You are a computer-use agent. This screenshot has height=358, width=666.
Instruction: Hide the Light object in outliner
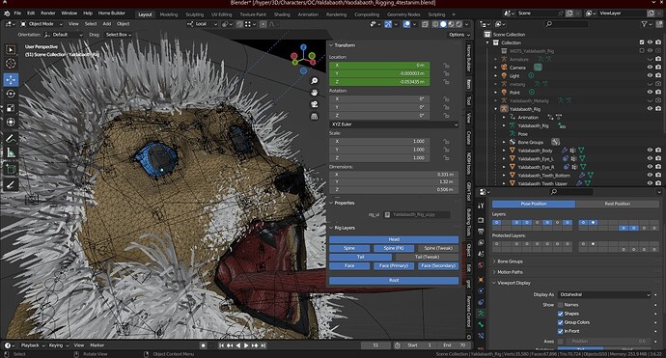coord(650,75)
